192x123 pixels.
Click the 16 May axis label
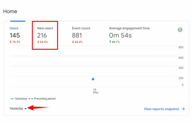pos(96,91)
